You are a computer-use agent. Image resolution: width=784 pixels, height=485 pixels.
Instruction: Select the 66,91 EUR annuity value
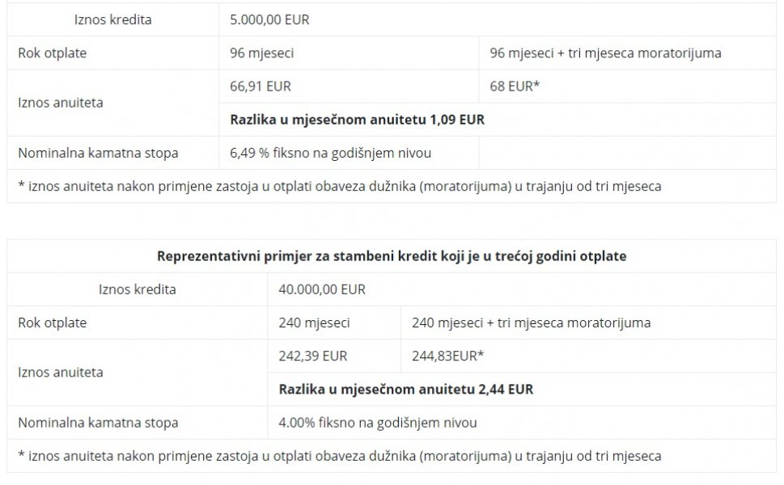(x=261, y=86)
